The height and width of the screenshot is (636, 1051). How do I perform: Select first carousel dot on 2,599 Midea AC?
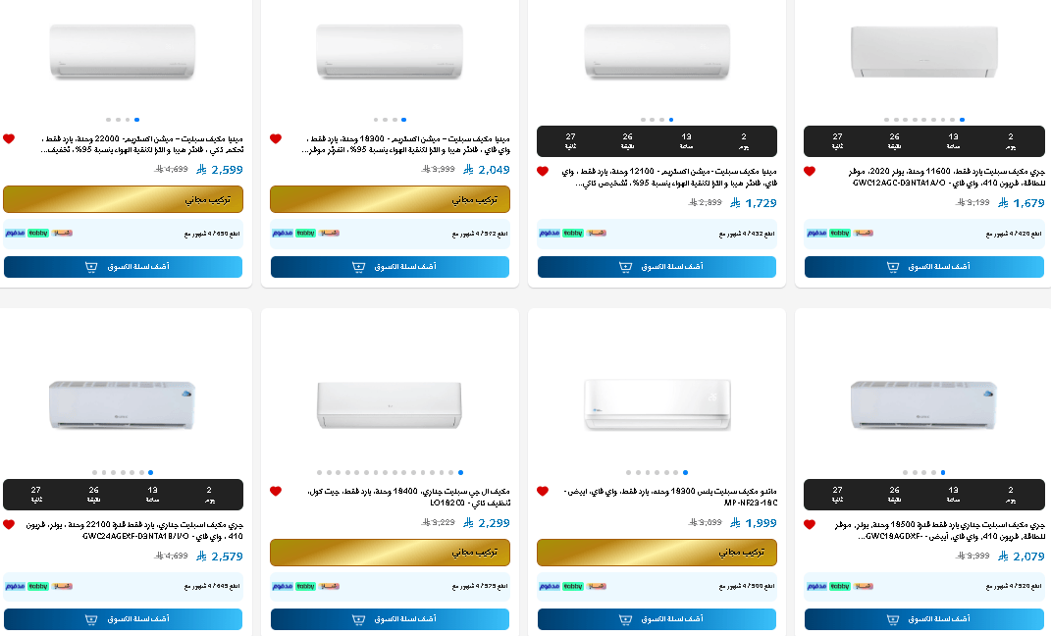click(109, 120)
